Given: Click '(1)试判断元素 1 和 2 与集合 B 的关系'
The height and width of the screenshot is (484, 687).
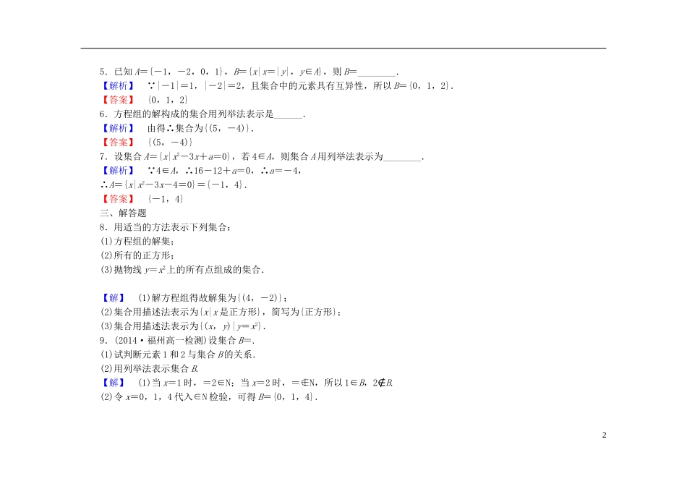Looking at the screenshot, I should [179, 354].
